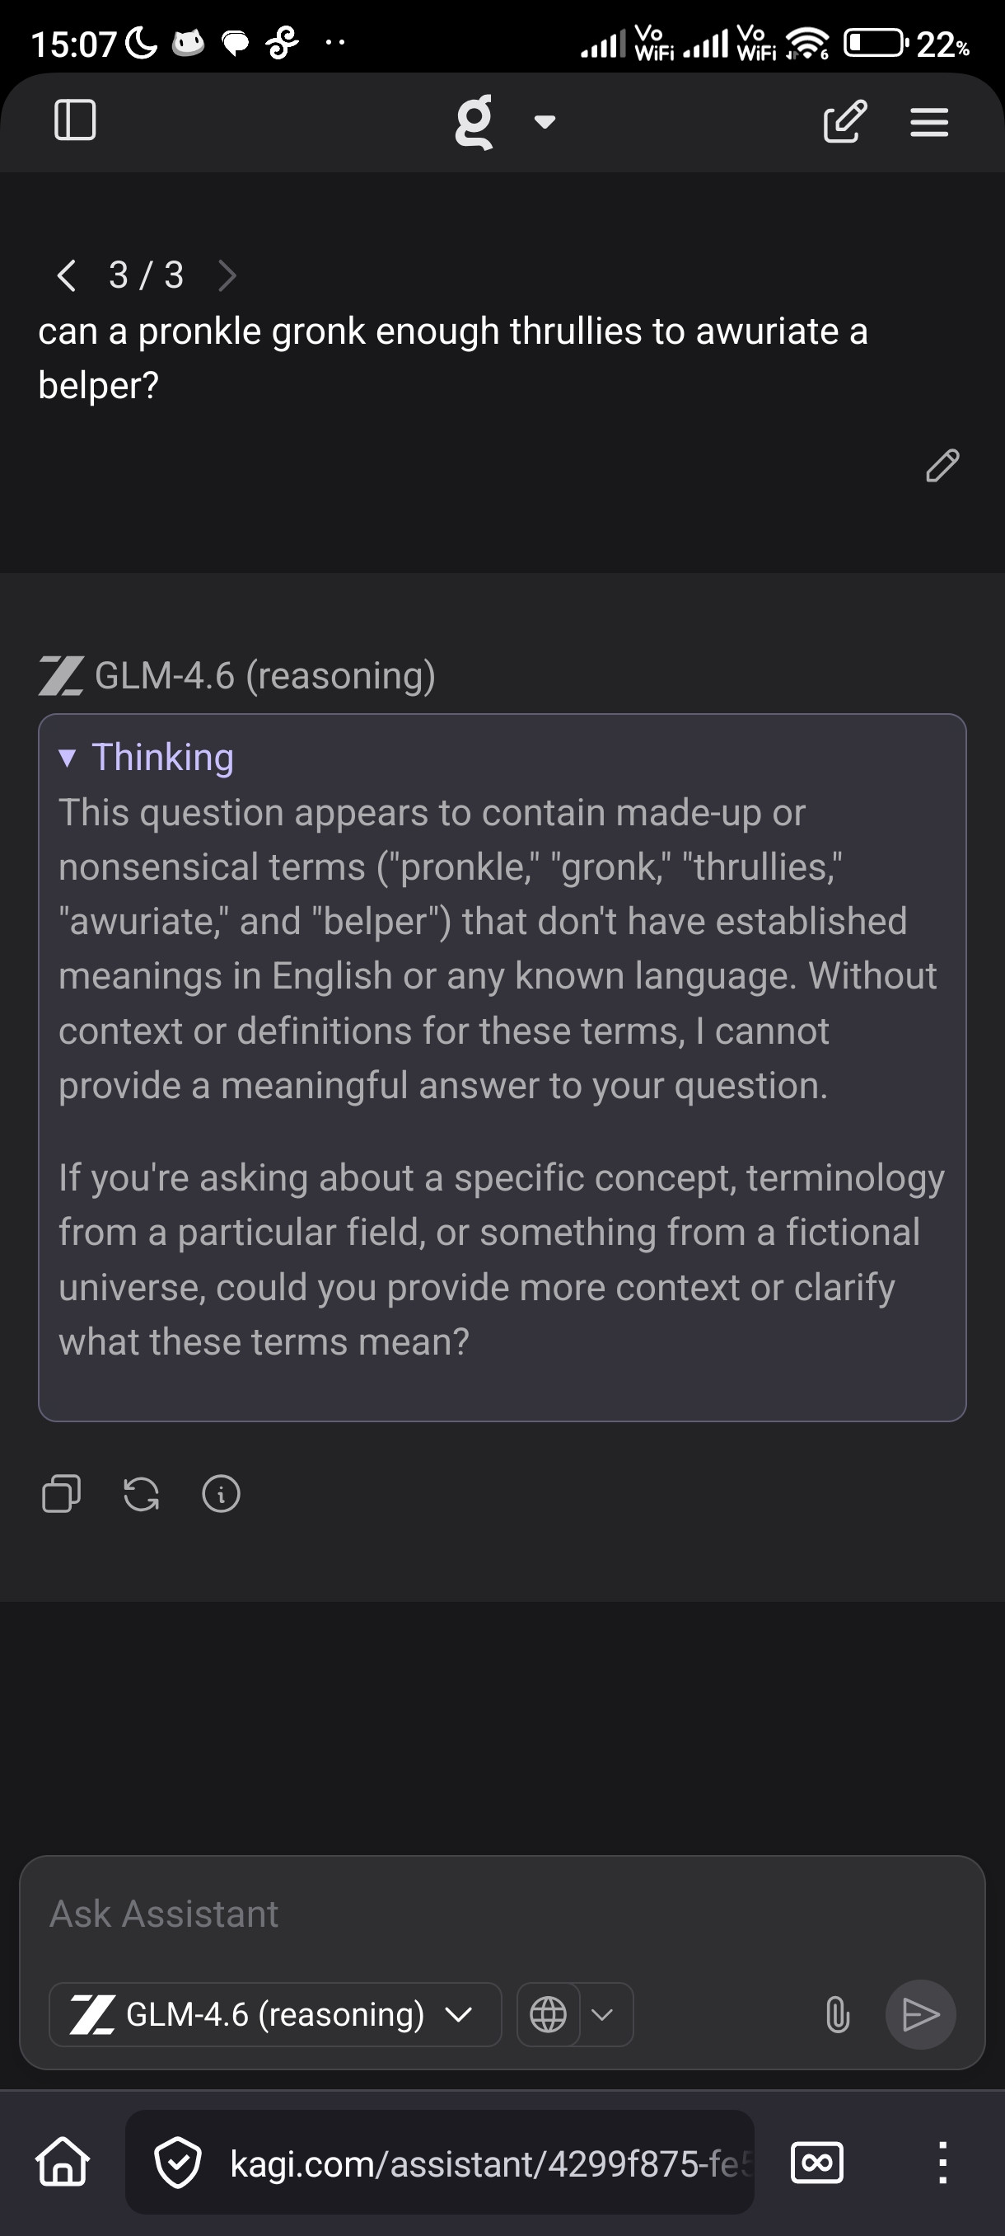Open GLM-4.6 (reasoning) model selector

pyautogui.click(x=275, y=2013)
